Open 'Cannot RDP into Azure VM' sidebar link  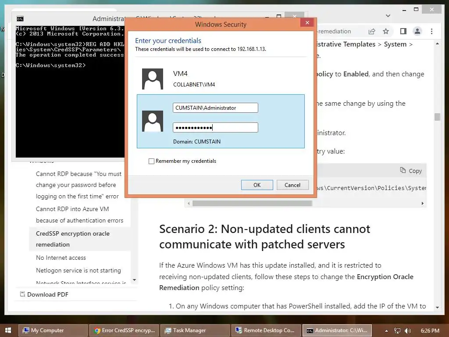point(80,215)
